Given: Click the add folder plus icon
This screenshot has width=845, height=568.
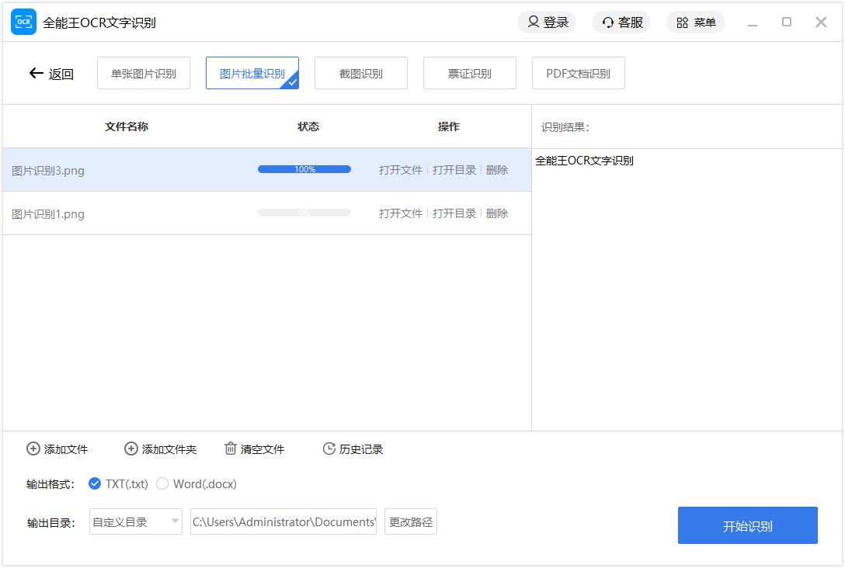Looking at the screenshot, I should pos(130,449).
